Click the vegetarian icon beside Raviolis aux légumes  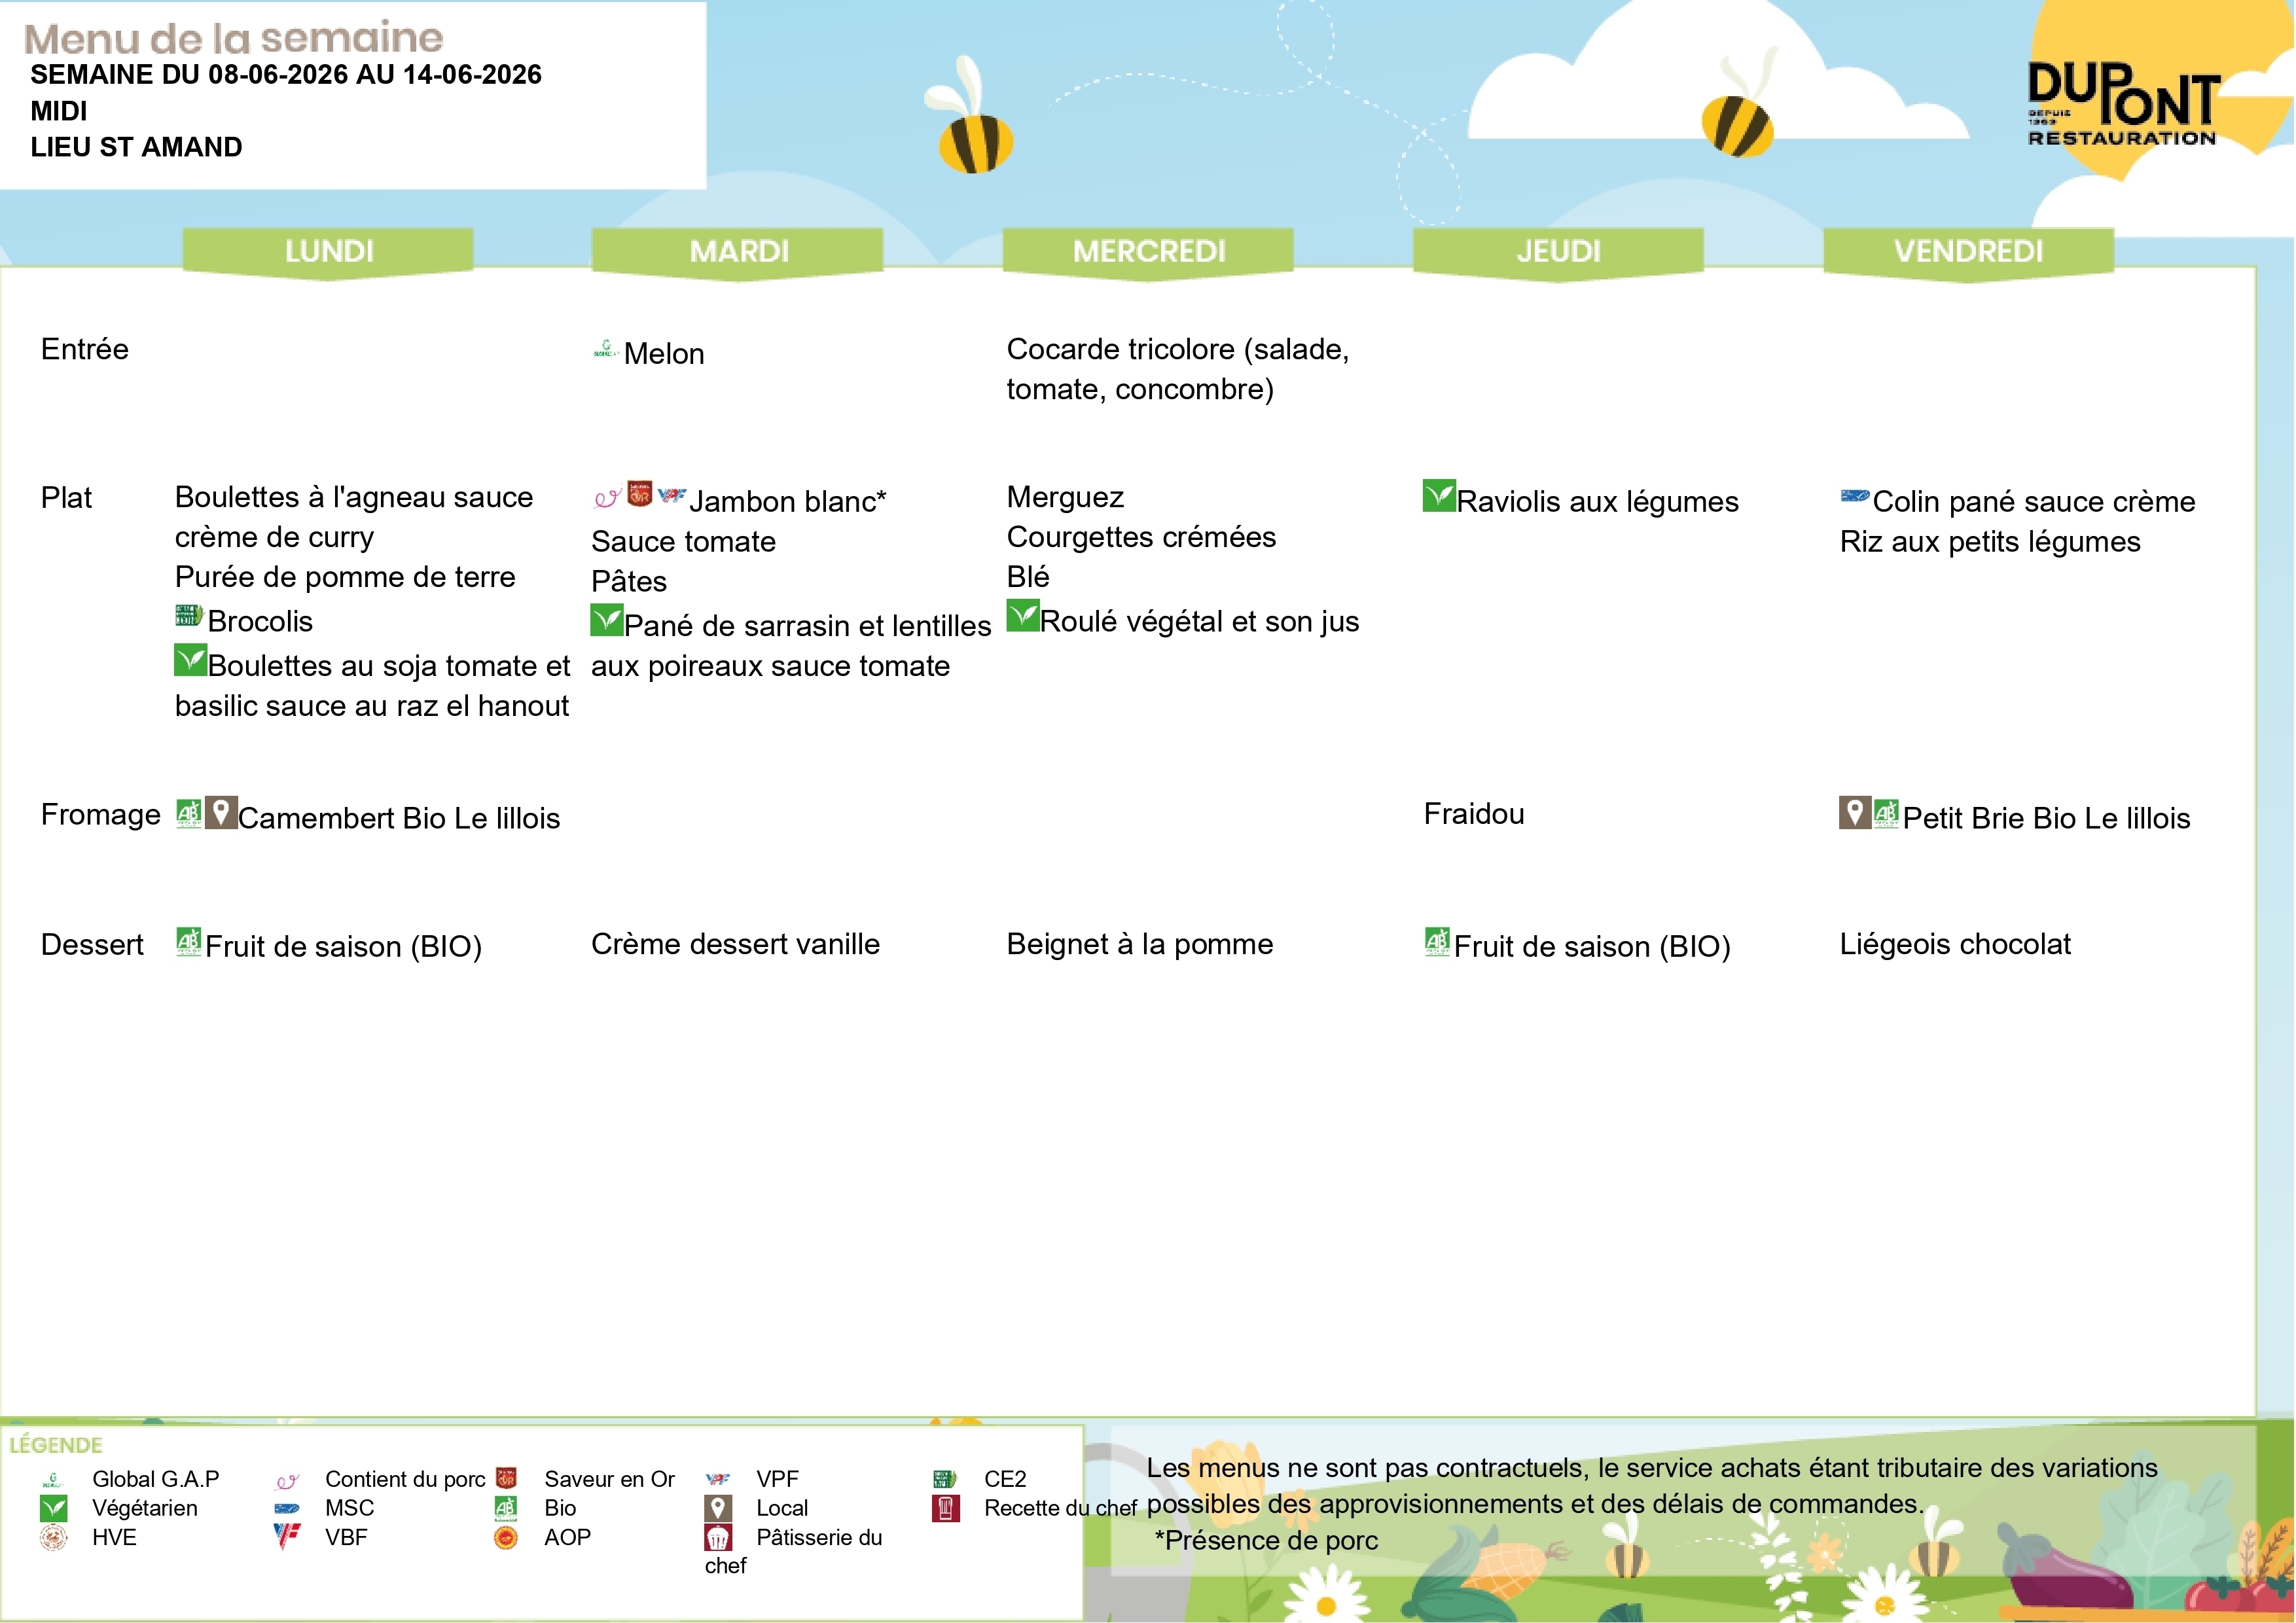[x=1439, y=496]
